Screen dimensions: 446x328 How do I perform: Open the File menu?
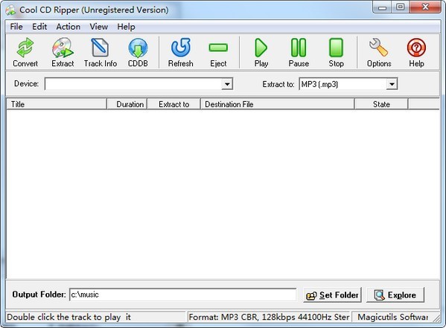[x=16, y=27]
